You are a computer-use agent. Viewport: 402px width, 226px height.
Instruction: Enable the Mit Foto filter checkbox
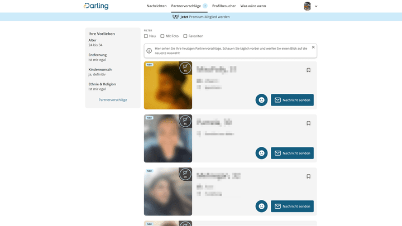(162, 36)
